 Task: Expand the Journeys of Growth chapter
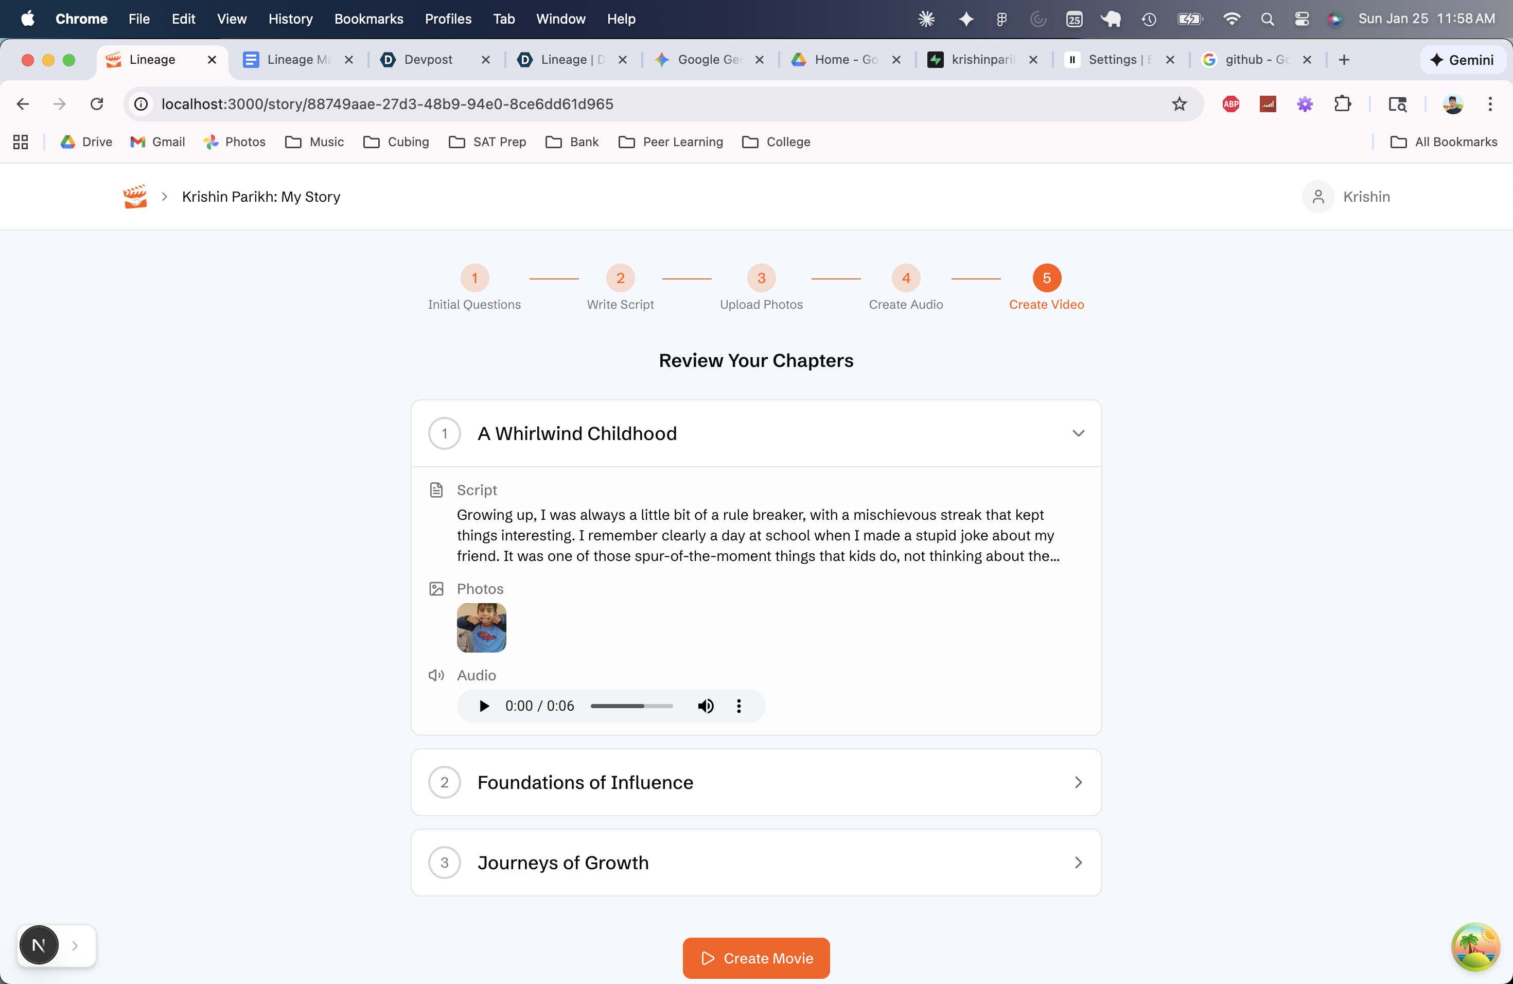[x=1078, y=863]
